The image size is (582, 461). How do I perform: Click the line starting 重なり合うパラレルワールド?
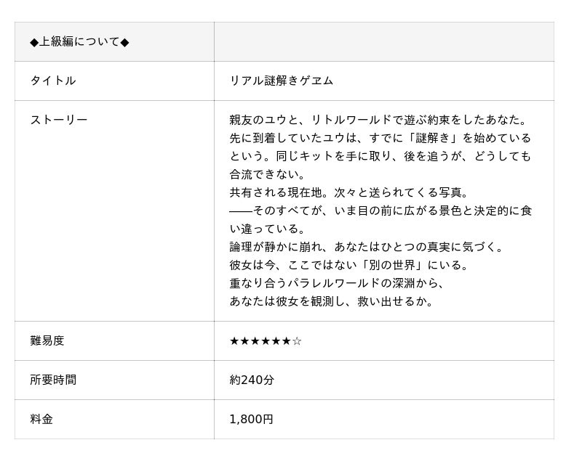click(337, 283)
